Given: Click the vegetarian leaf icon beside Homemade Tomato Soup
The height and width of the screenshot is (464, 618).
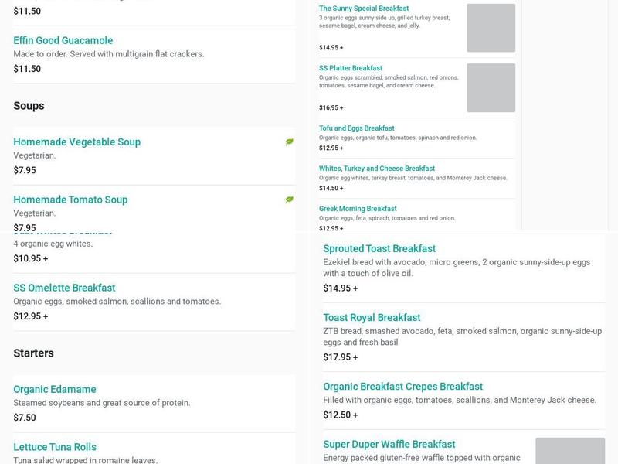Looking at the screenshot, I should point(290,200).
